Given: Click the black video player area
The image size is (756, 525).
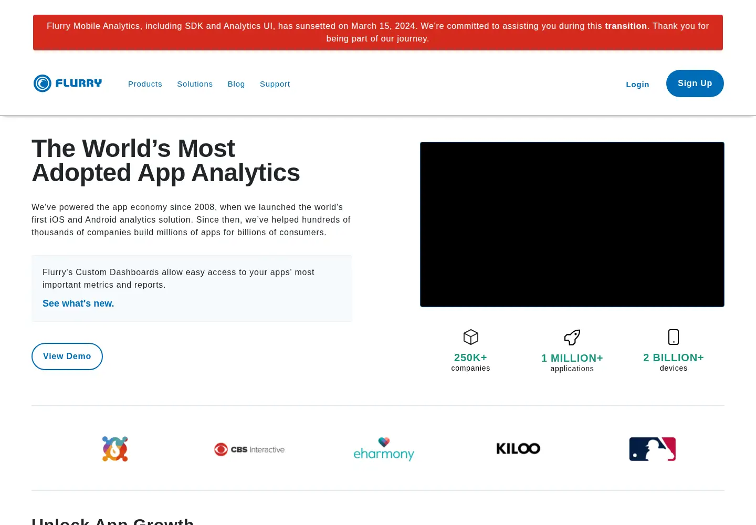Looking at the screenshot, I should (572, 224).
